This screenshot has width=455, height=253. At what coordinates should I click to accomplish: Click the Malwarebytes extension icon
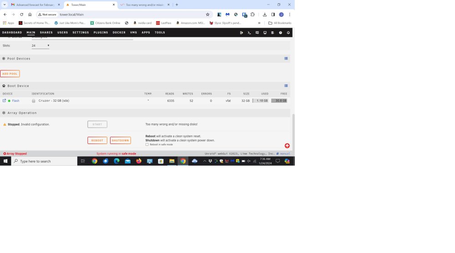click(227, 15)
